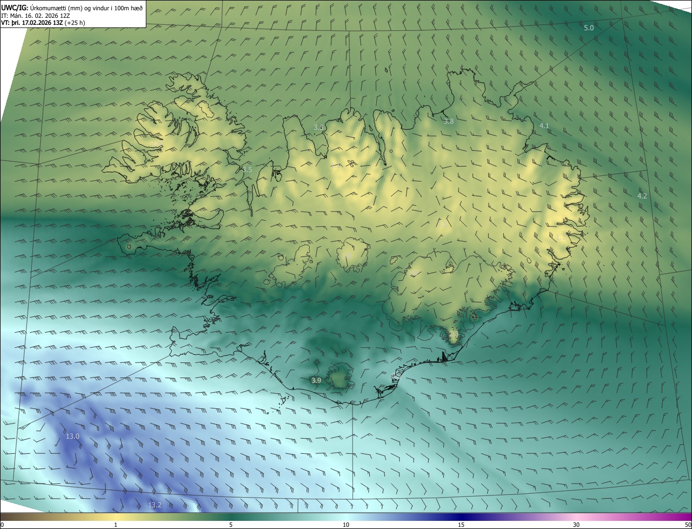Screen dimensions: 692x529
Task: Pick the pale yellow segment of the color bar
Action: (x=116, y=517)
